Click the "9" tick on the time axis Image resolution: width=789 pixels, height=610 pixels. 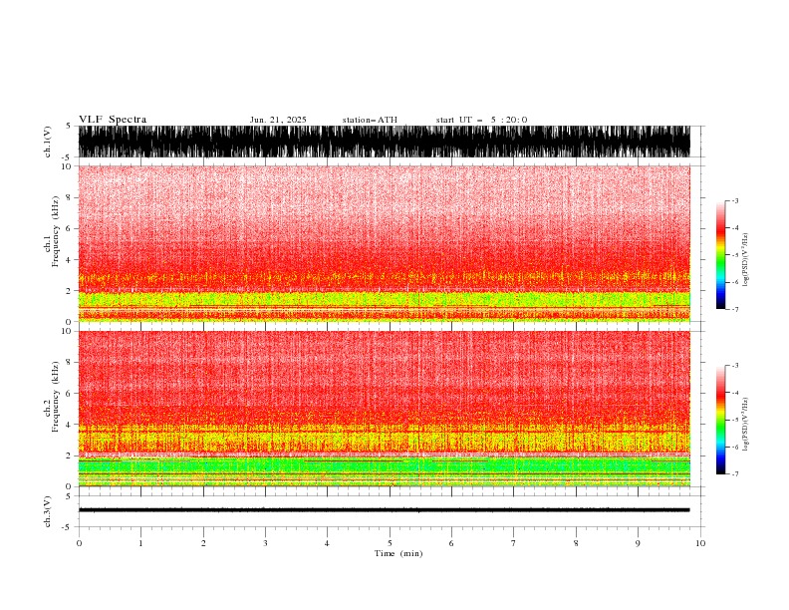[x=638, y=543]
